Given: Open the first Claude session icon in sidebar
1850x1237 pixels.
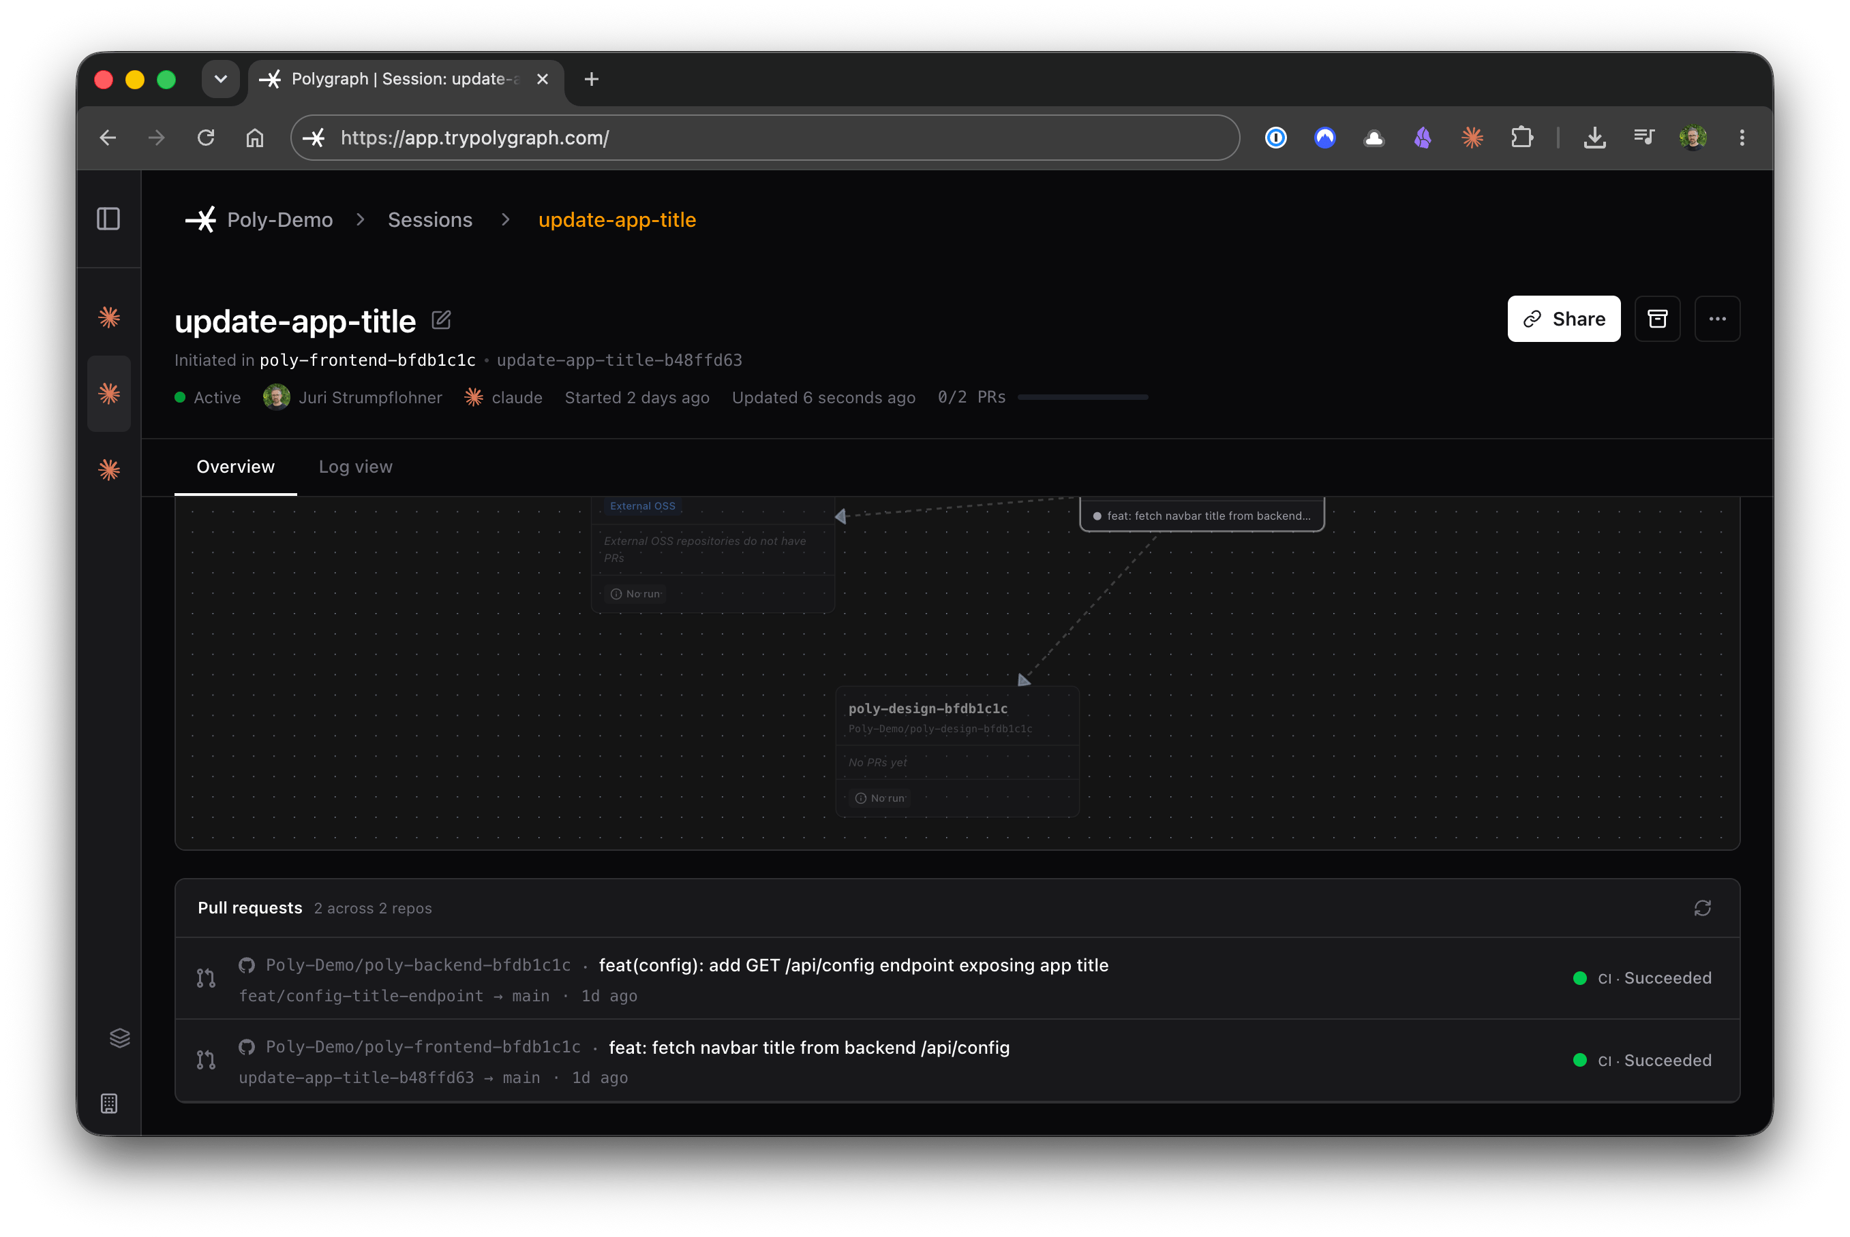Looking at the screenshot, I should [x=109, y=317].
